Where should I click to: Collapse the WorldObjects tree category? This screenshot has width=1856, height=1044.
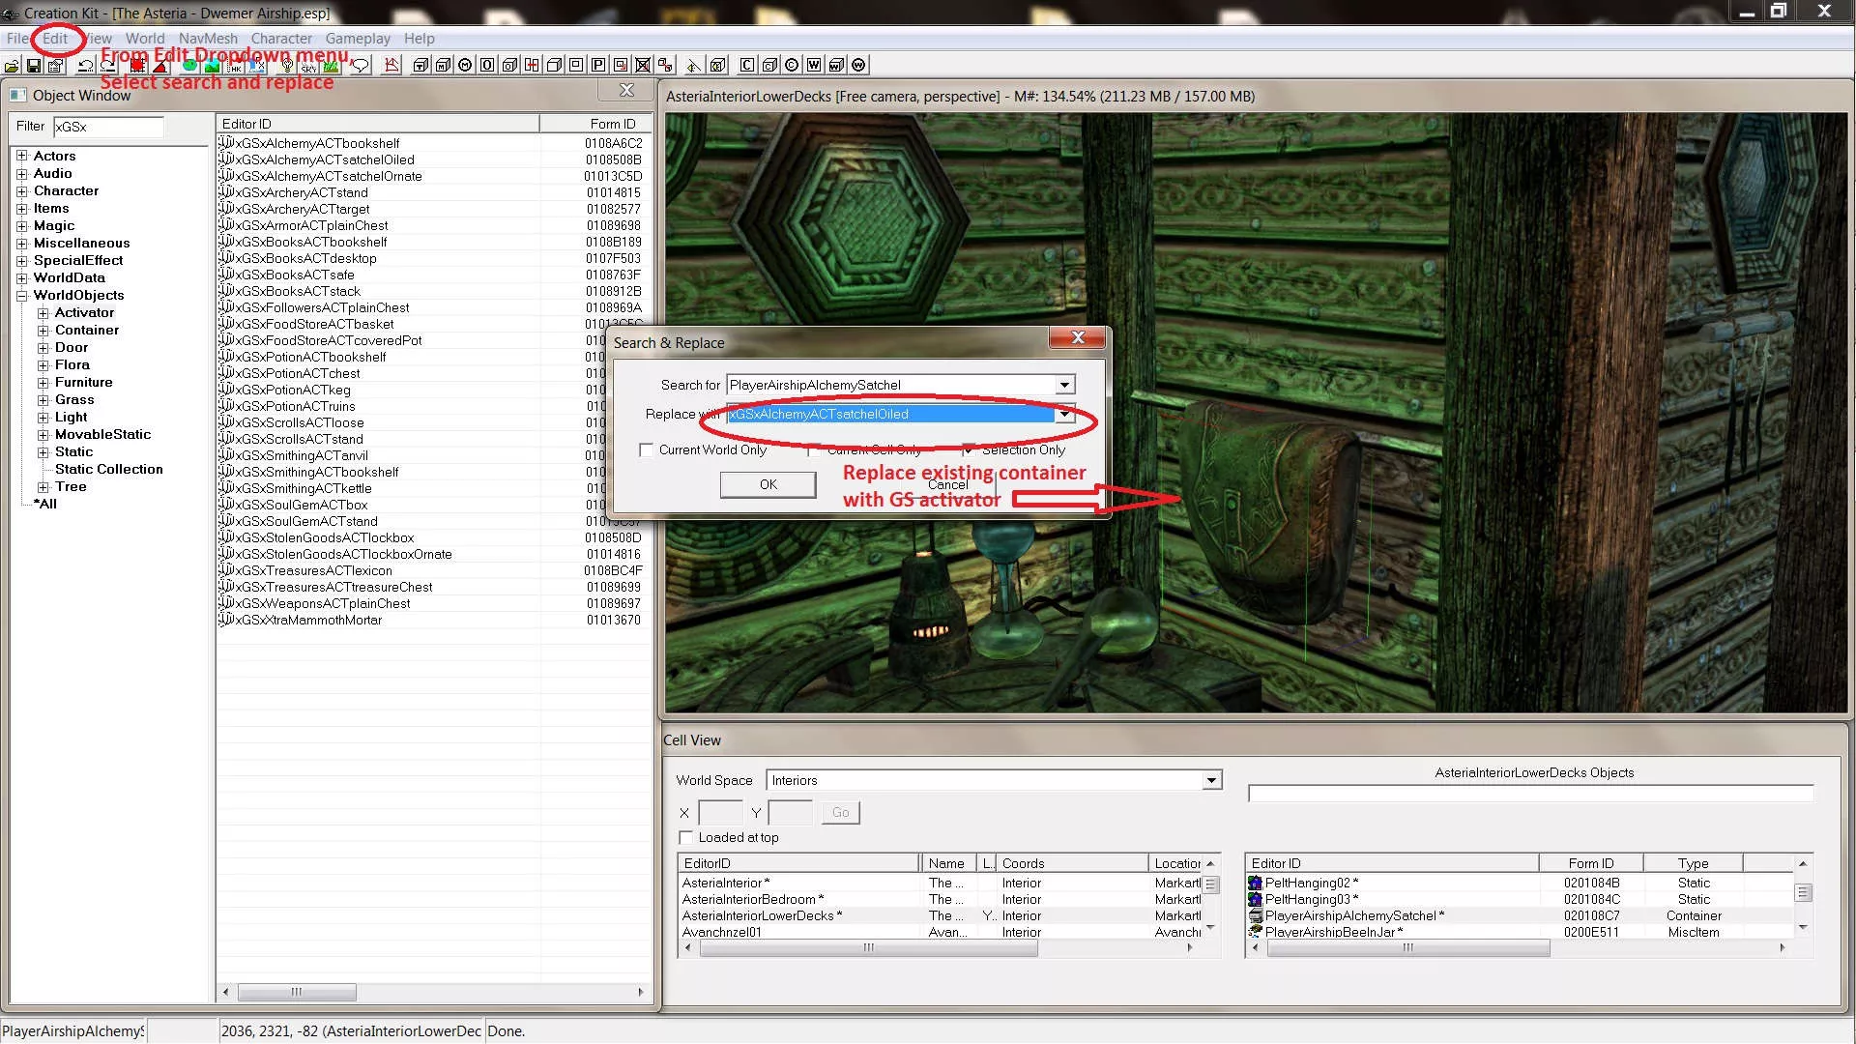[x=22, y=296]
